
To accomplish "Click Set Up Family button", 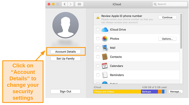I will coord(65,59).
